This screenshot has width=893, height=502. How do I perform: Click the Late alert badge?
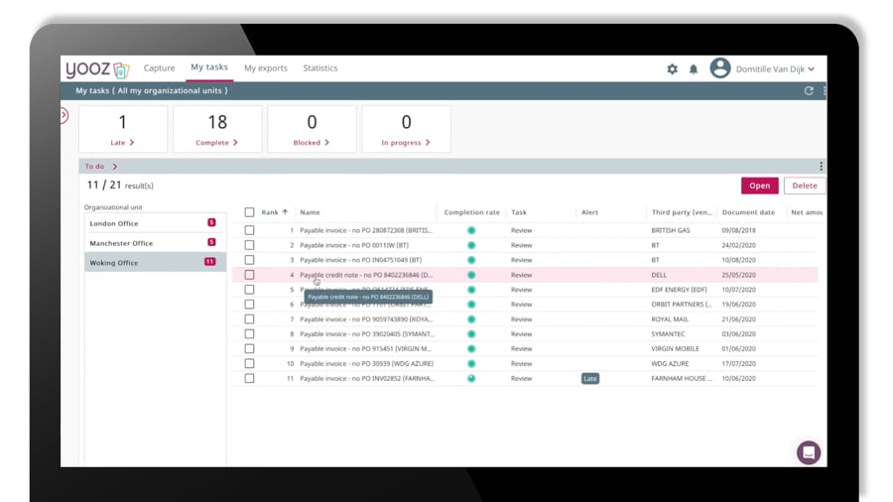[590, 379]
